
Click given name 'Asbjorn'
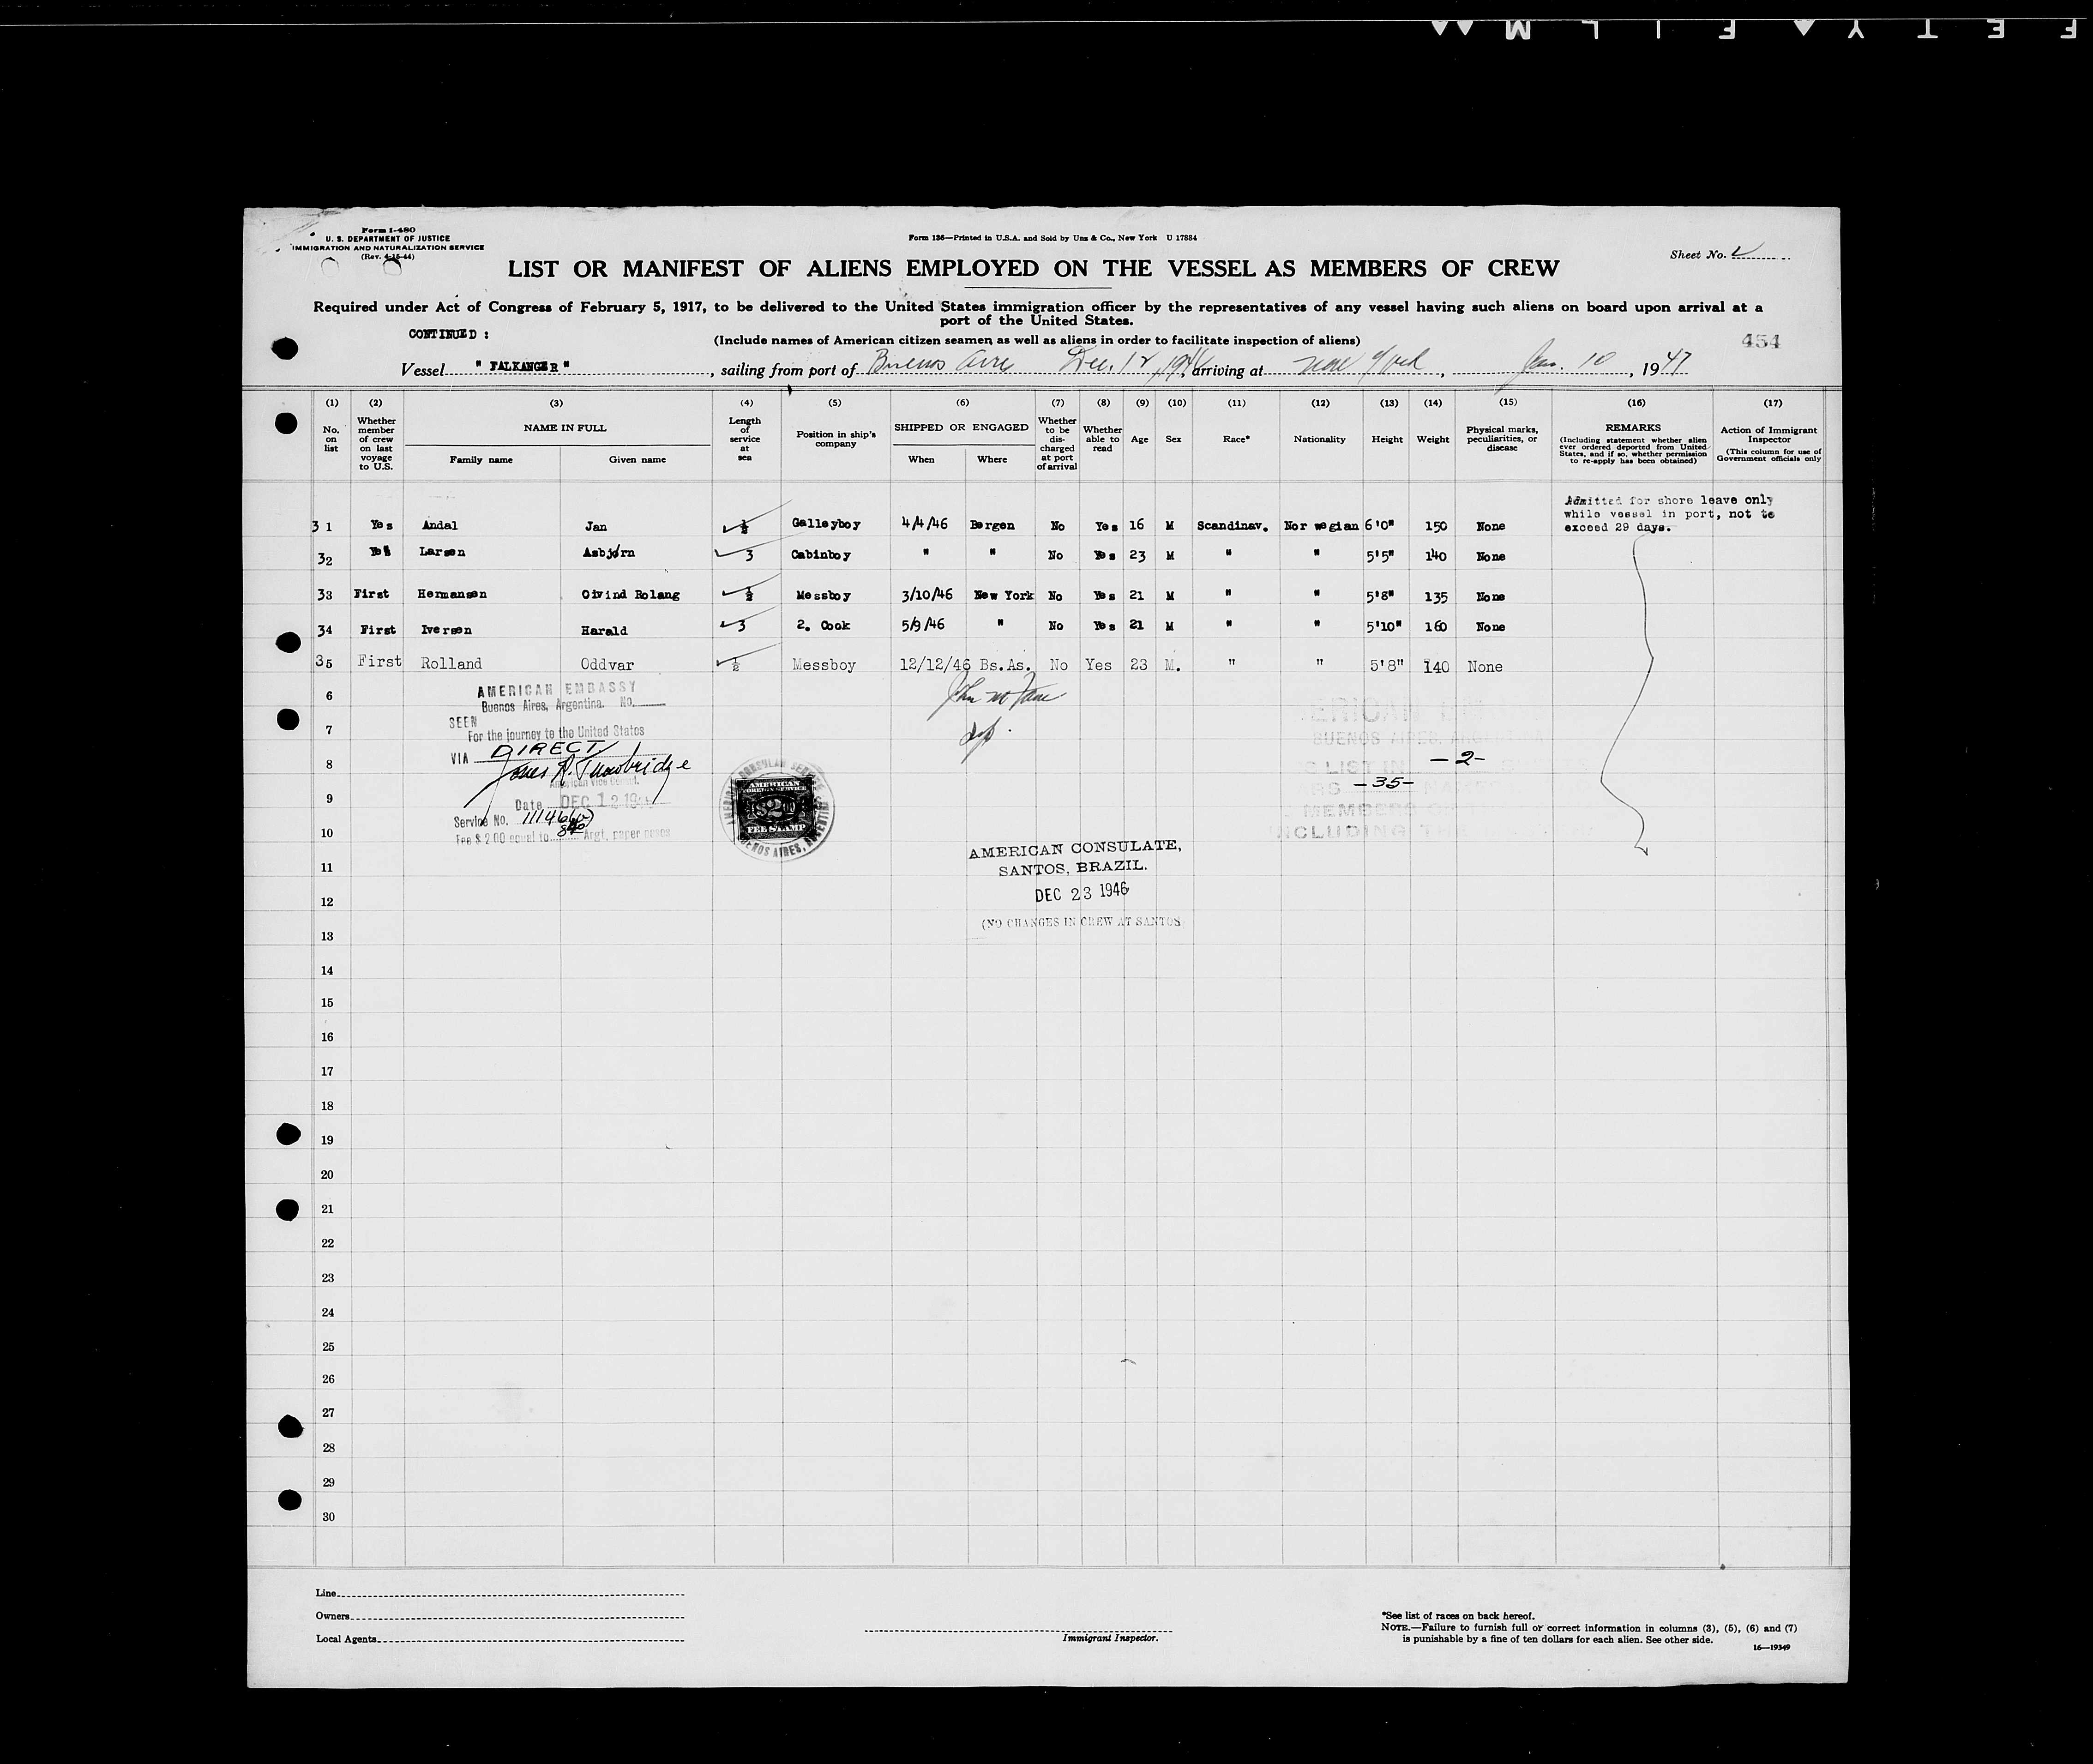point(608,553)
